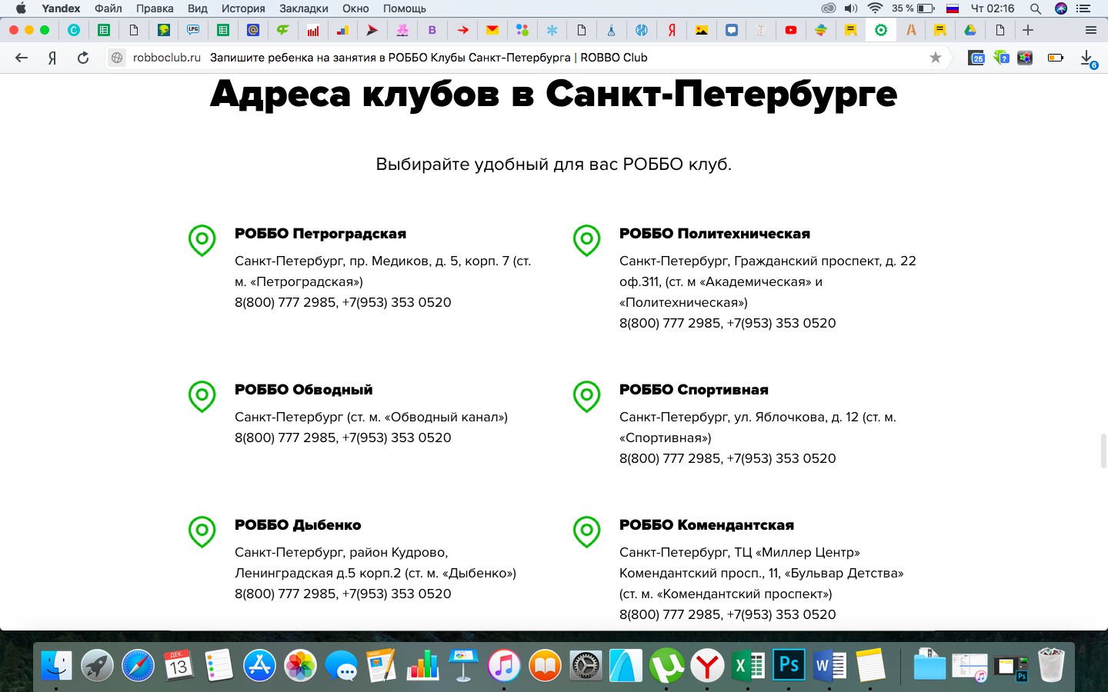
Task: Open site info globe icon beside robboclub.ru
Action: pos(117,58)
